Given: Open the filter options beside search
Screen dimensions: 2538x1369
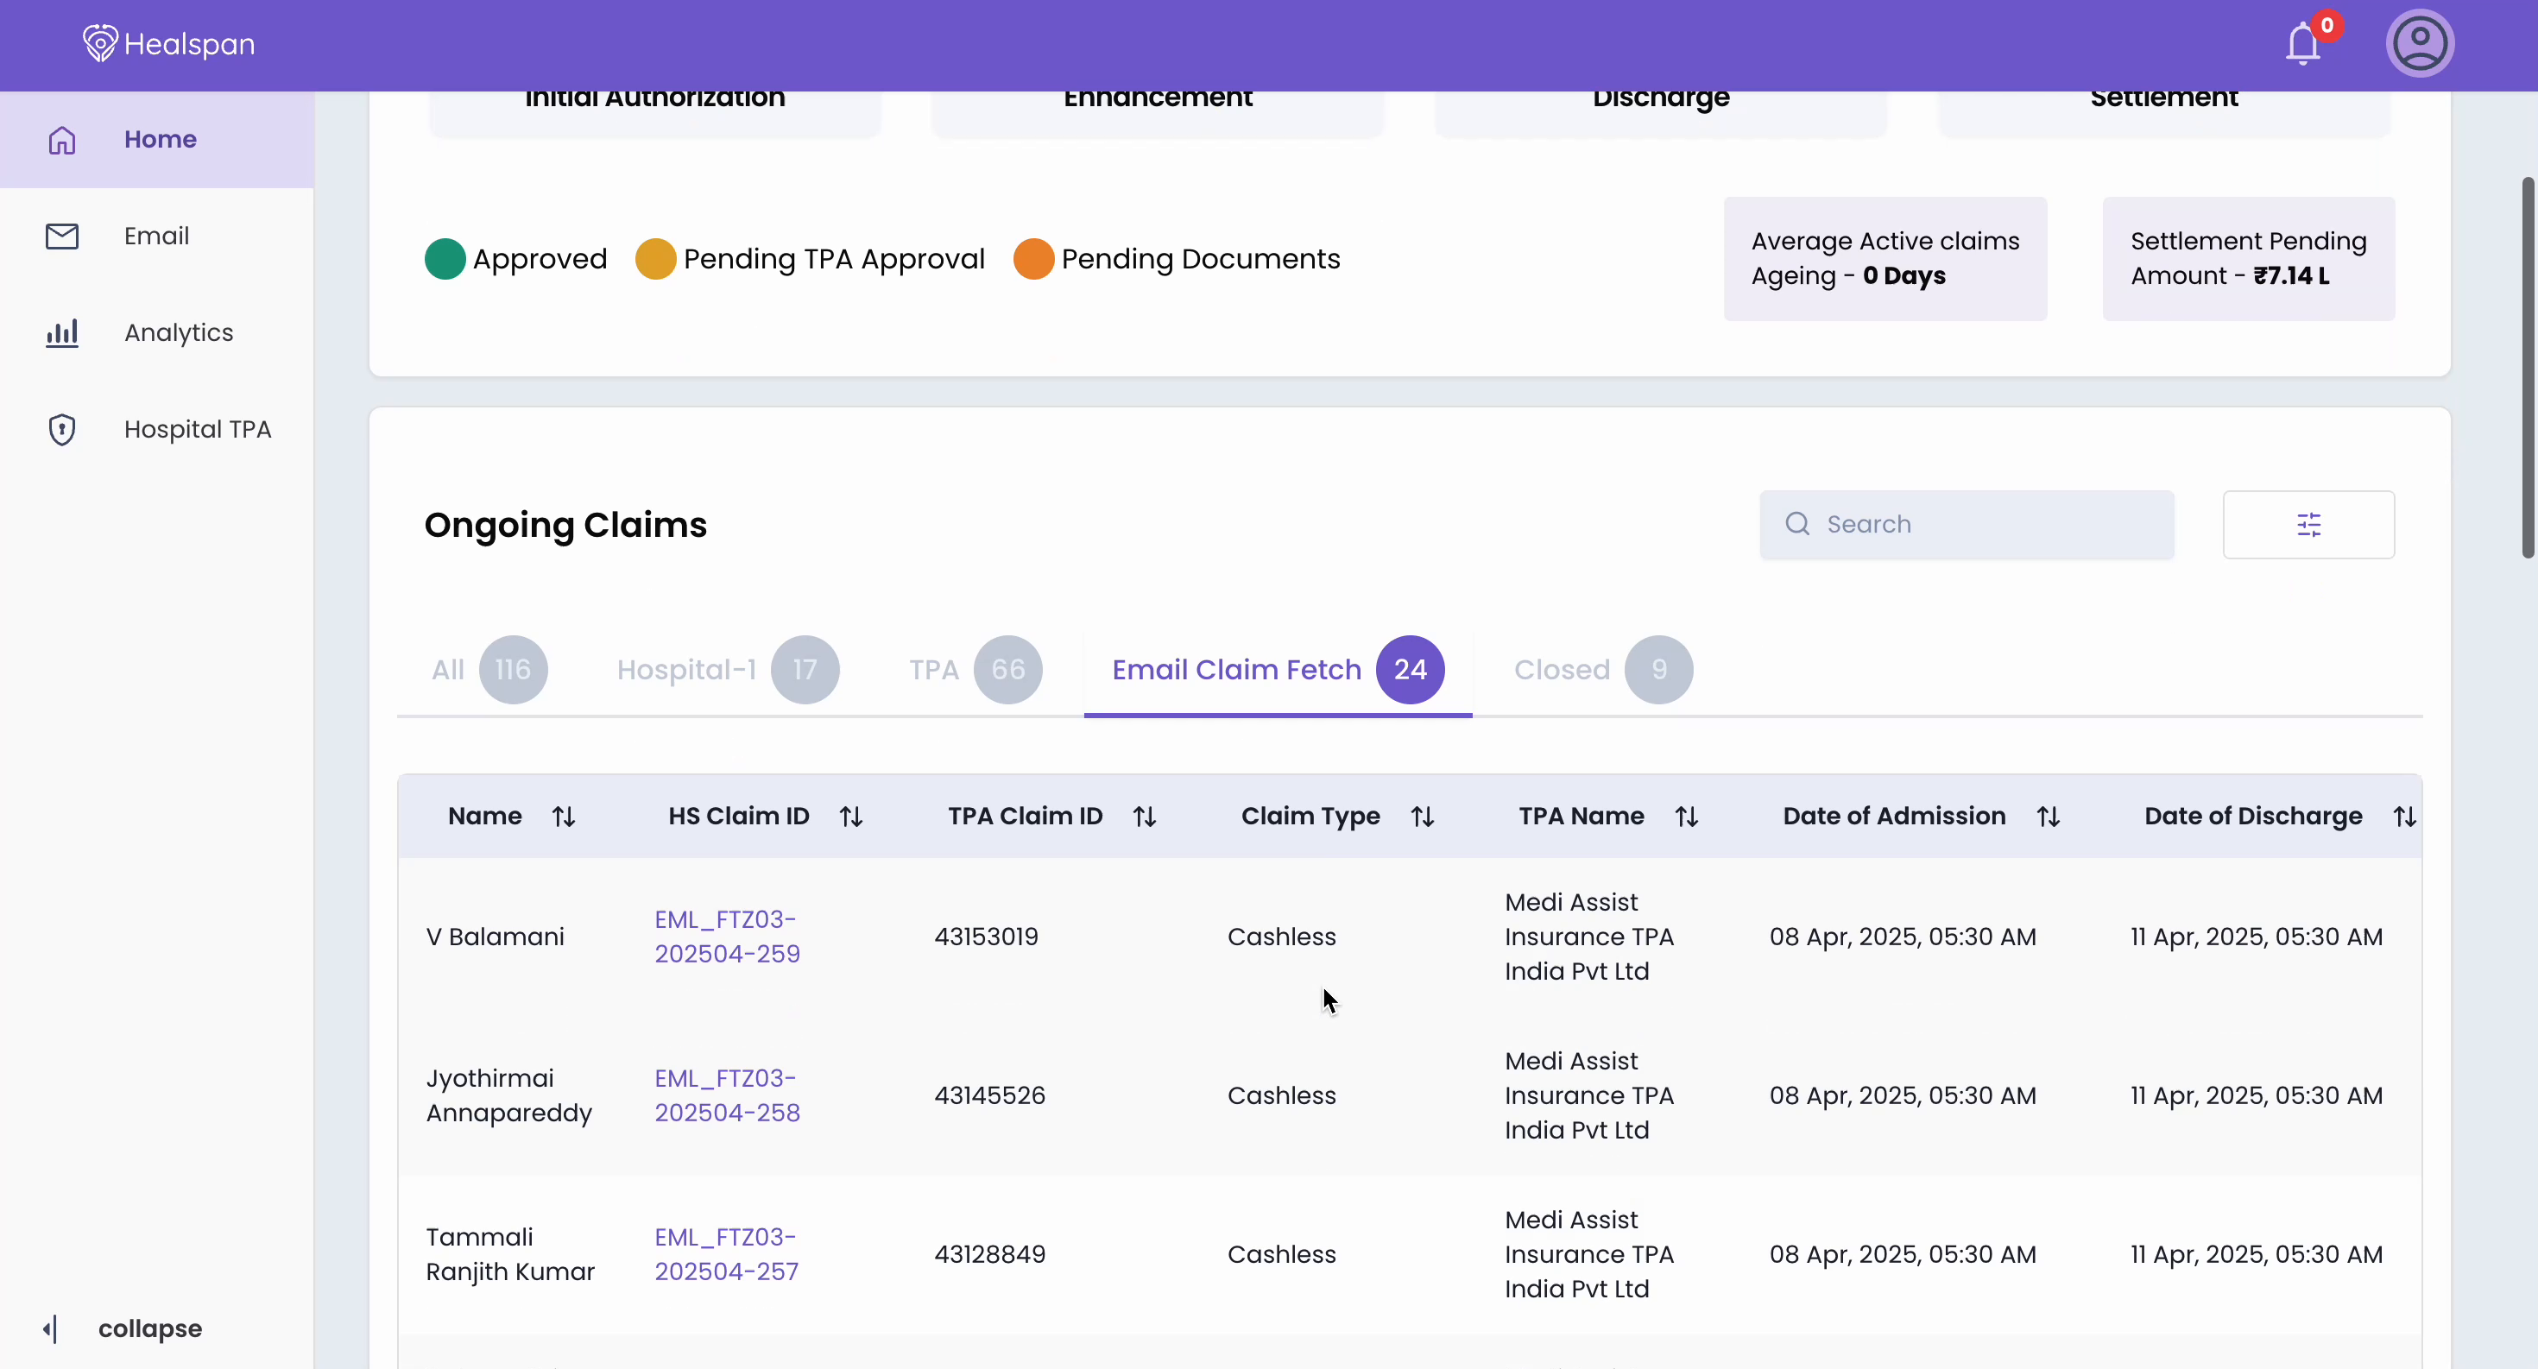Looking at the screenshot, I should [x=2308, y=524].
